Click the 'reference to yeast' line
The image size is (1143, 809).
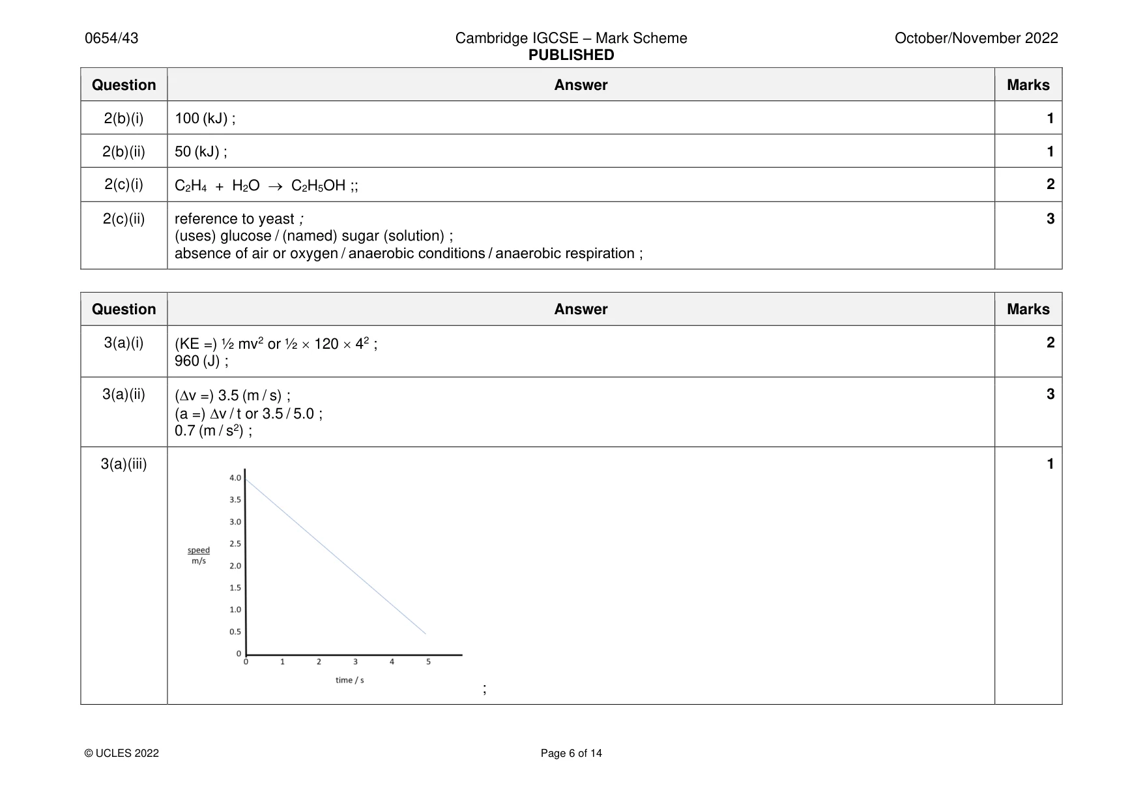coord(239,219)
